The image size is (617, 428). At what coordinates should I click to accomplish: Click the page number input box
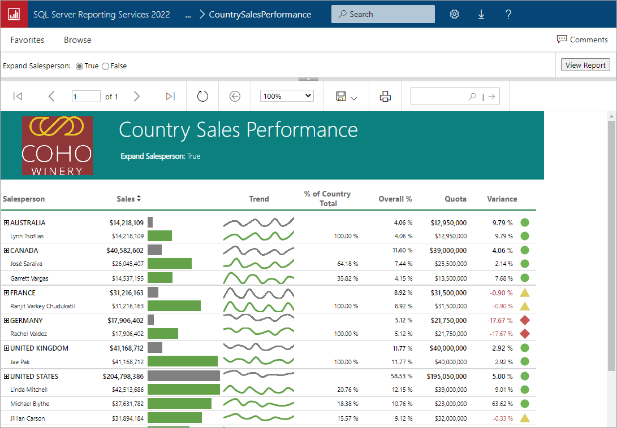(x=85, y=96)
